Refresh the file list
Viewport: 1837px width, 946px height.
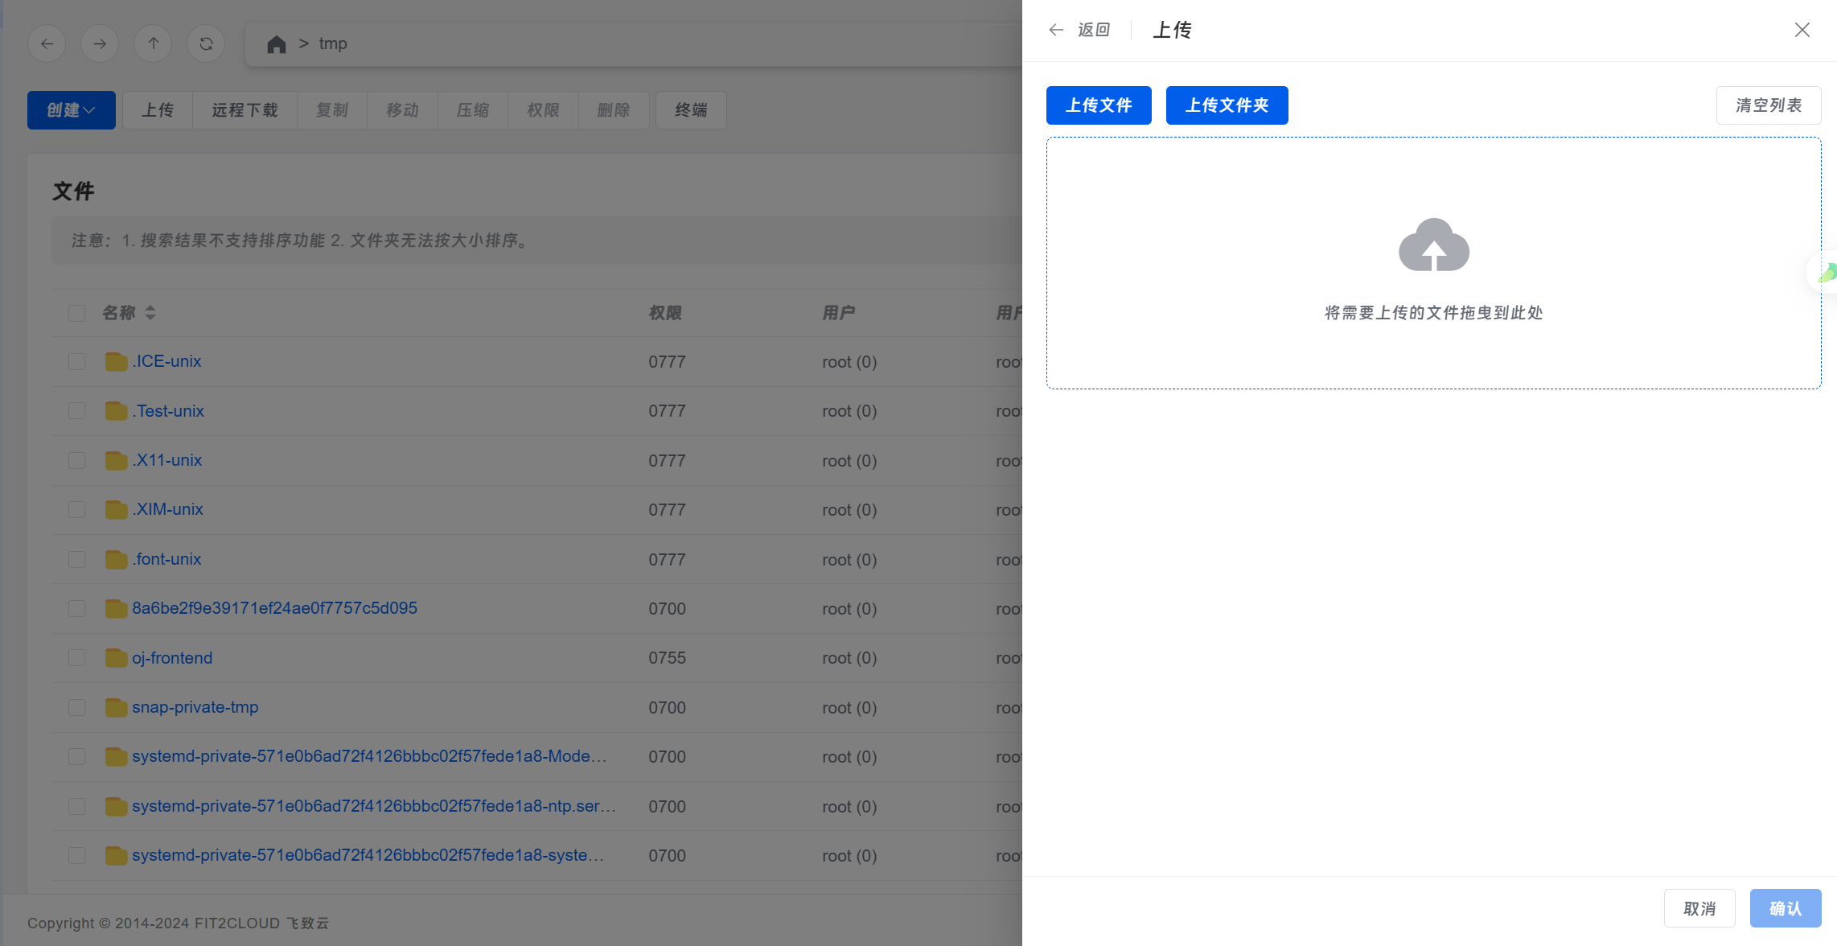click(206, 43)
